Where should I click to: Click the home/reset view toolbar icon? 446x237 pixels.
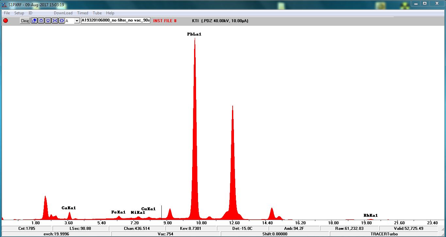click(34, 21)
